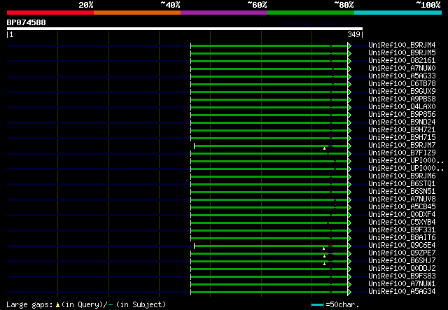Click the "(in Subject)" legend text
This screenshot has height=310, width=448.
click(141, 304)
